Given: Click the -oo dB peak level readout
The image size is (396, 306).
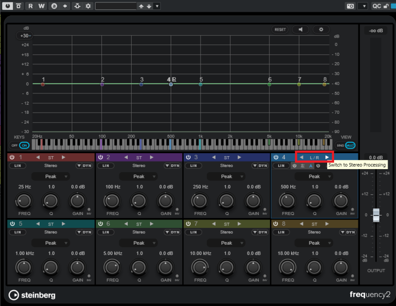Looking at the screenshot, I should click(376, 31).
